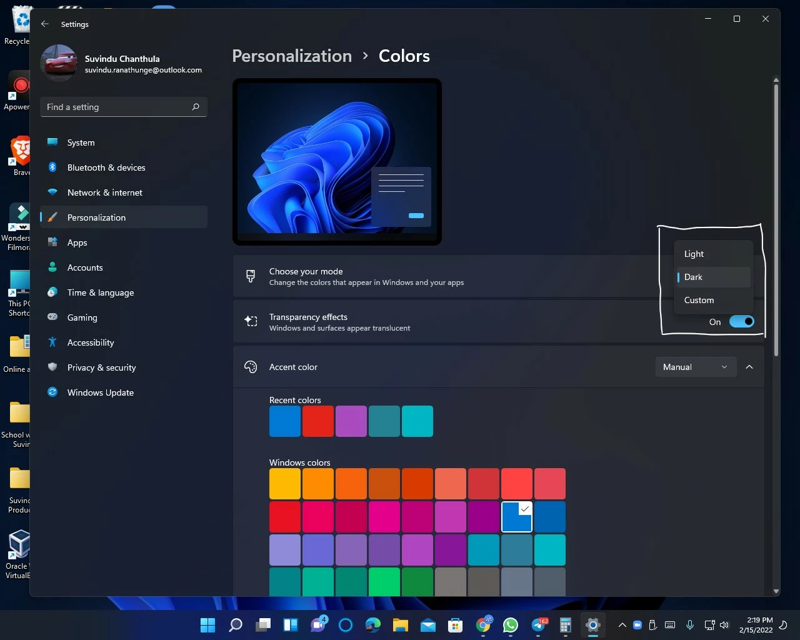Image resolution: width=800 pixels, height=640 pixels.
Task: Open Google Chrome on the taskbar
Action: point(483,625)
